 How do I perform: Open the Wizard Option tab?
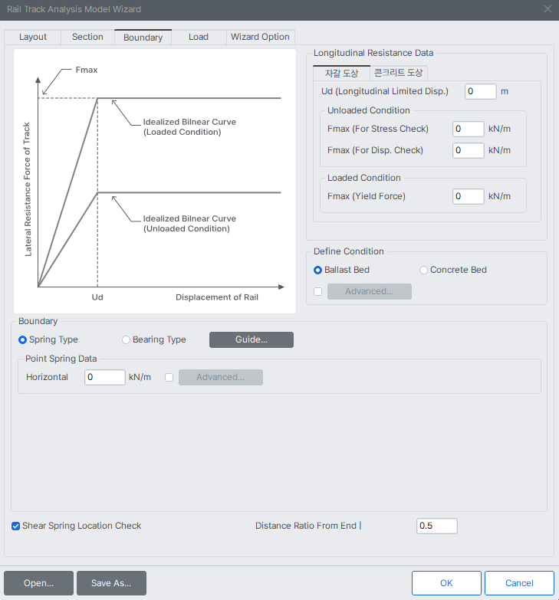(x=260, y=37)
